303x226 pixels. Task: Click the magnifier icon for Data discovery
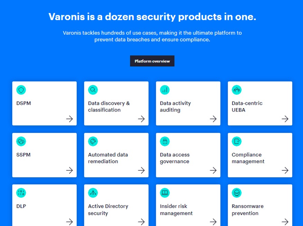click(93, 90)
